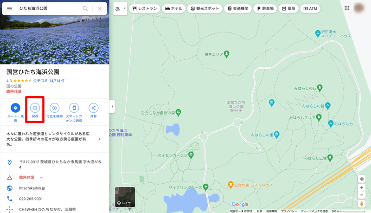Viewport: 371px width, 213px height.
Task: Click the 利用規約 terms link
Action: pyautogui.click(x=271, y=211)
